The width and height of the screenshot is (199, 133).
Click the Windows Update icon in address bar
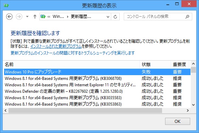[x=43, y=17]
